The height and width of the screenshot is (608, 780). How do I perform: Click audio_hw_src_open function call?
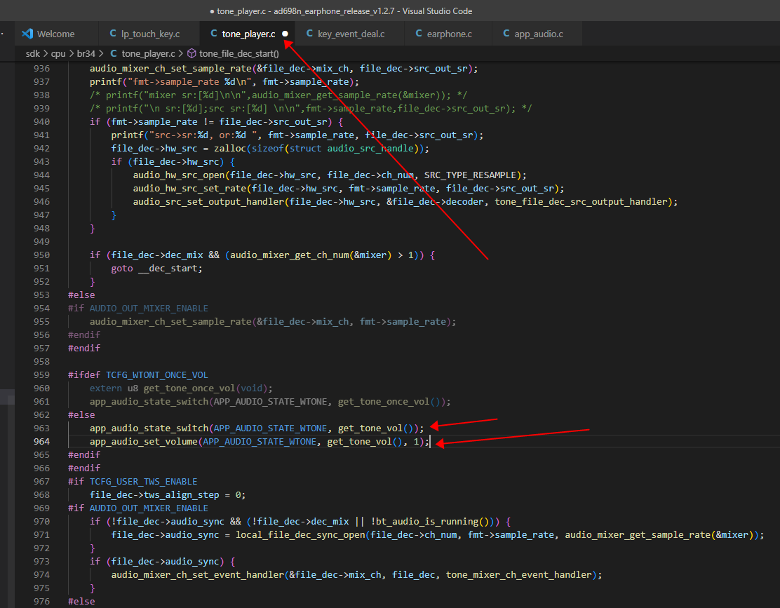[179, 175]
